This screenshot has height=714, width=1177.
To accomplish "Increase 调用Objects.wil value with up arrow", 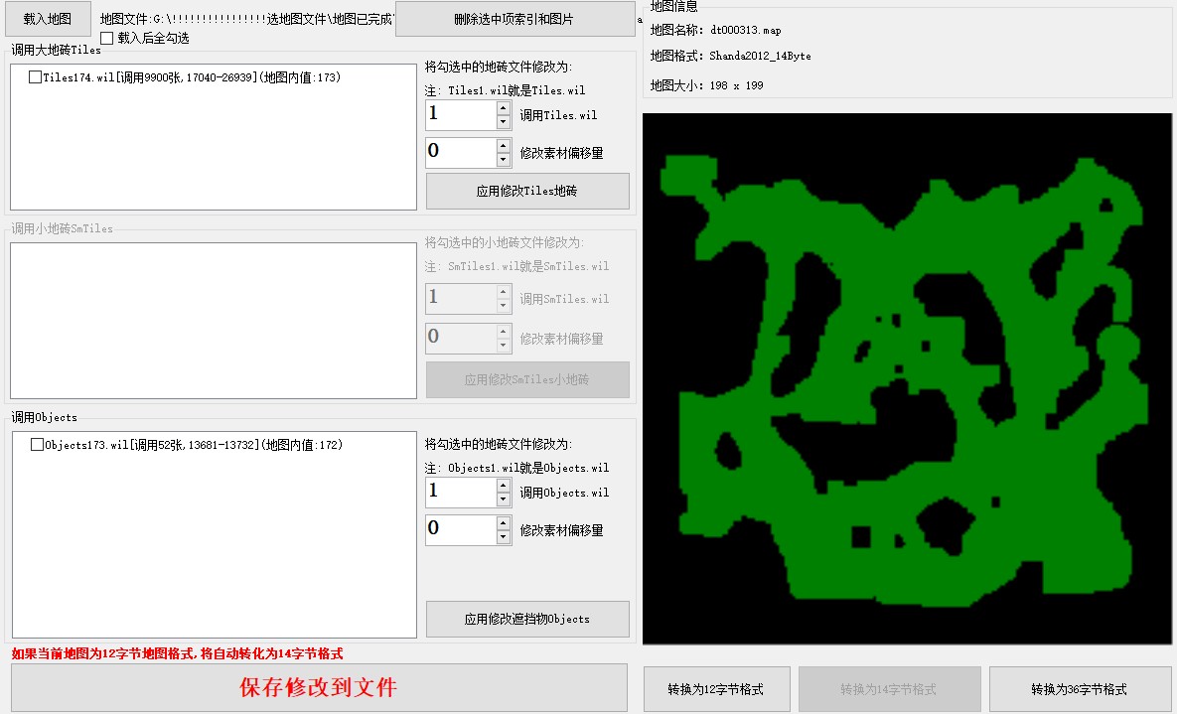I will 504,485.
